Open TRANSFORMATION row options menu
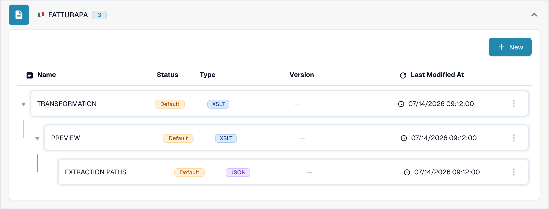 [x=514, y=104]
